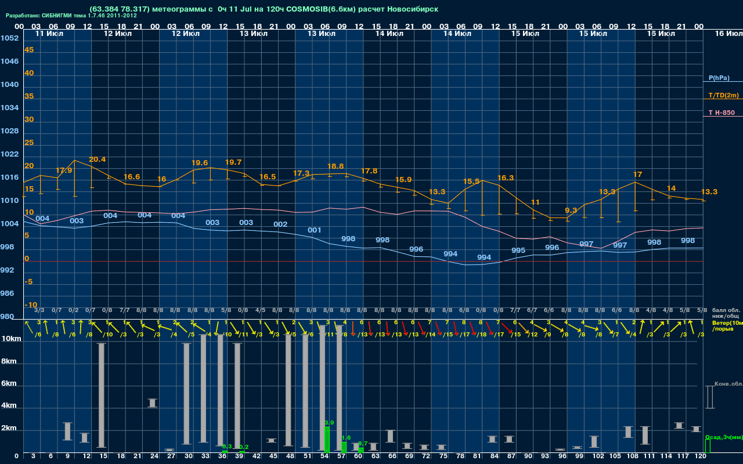743x464 pixels.
Task: Click the 16.6 temperature label
Action: (132, 177)
